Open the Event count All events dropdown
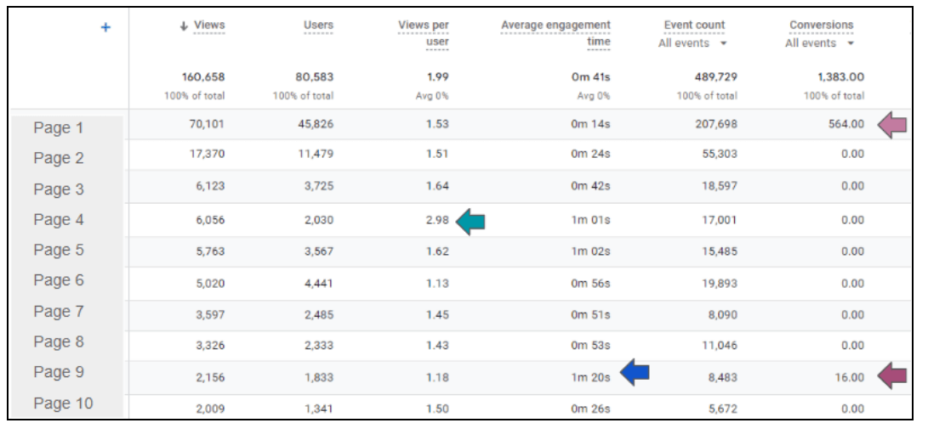 (694, 42)
